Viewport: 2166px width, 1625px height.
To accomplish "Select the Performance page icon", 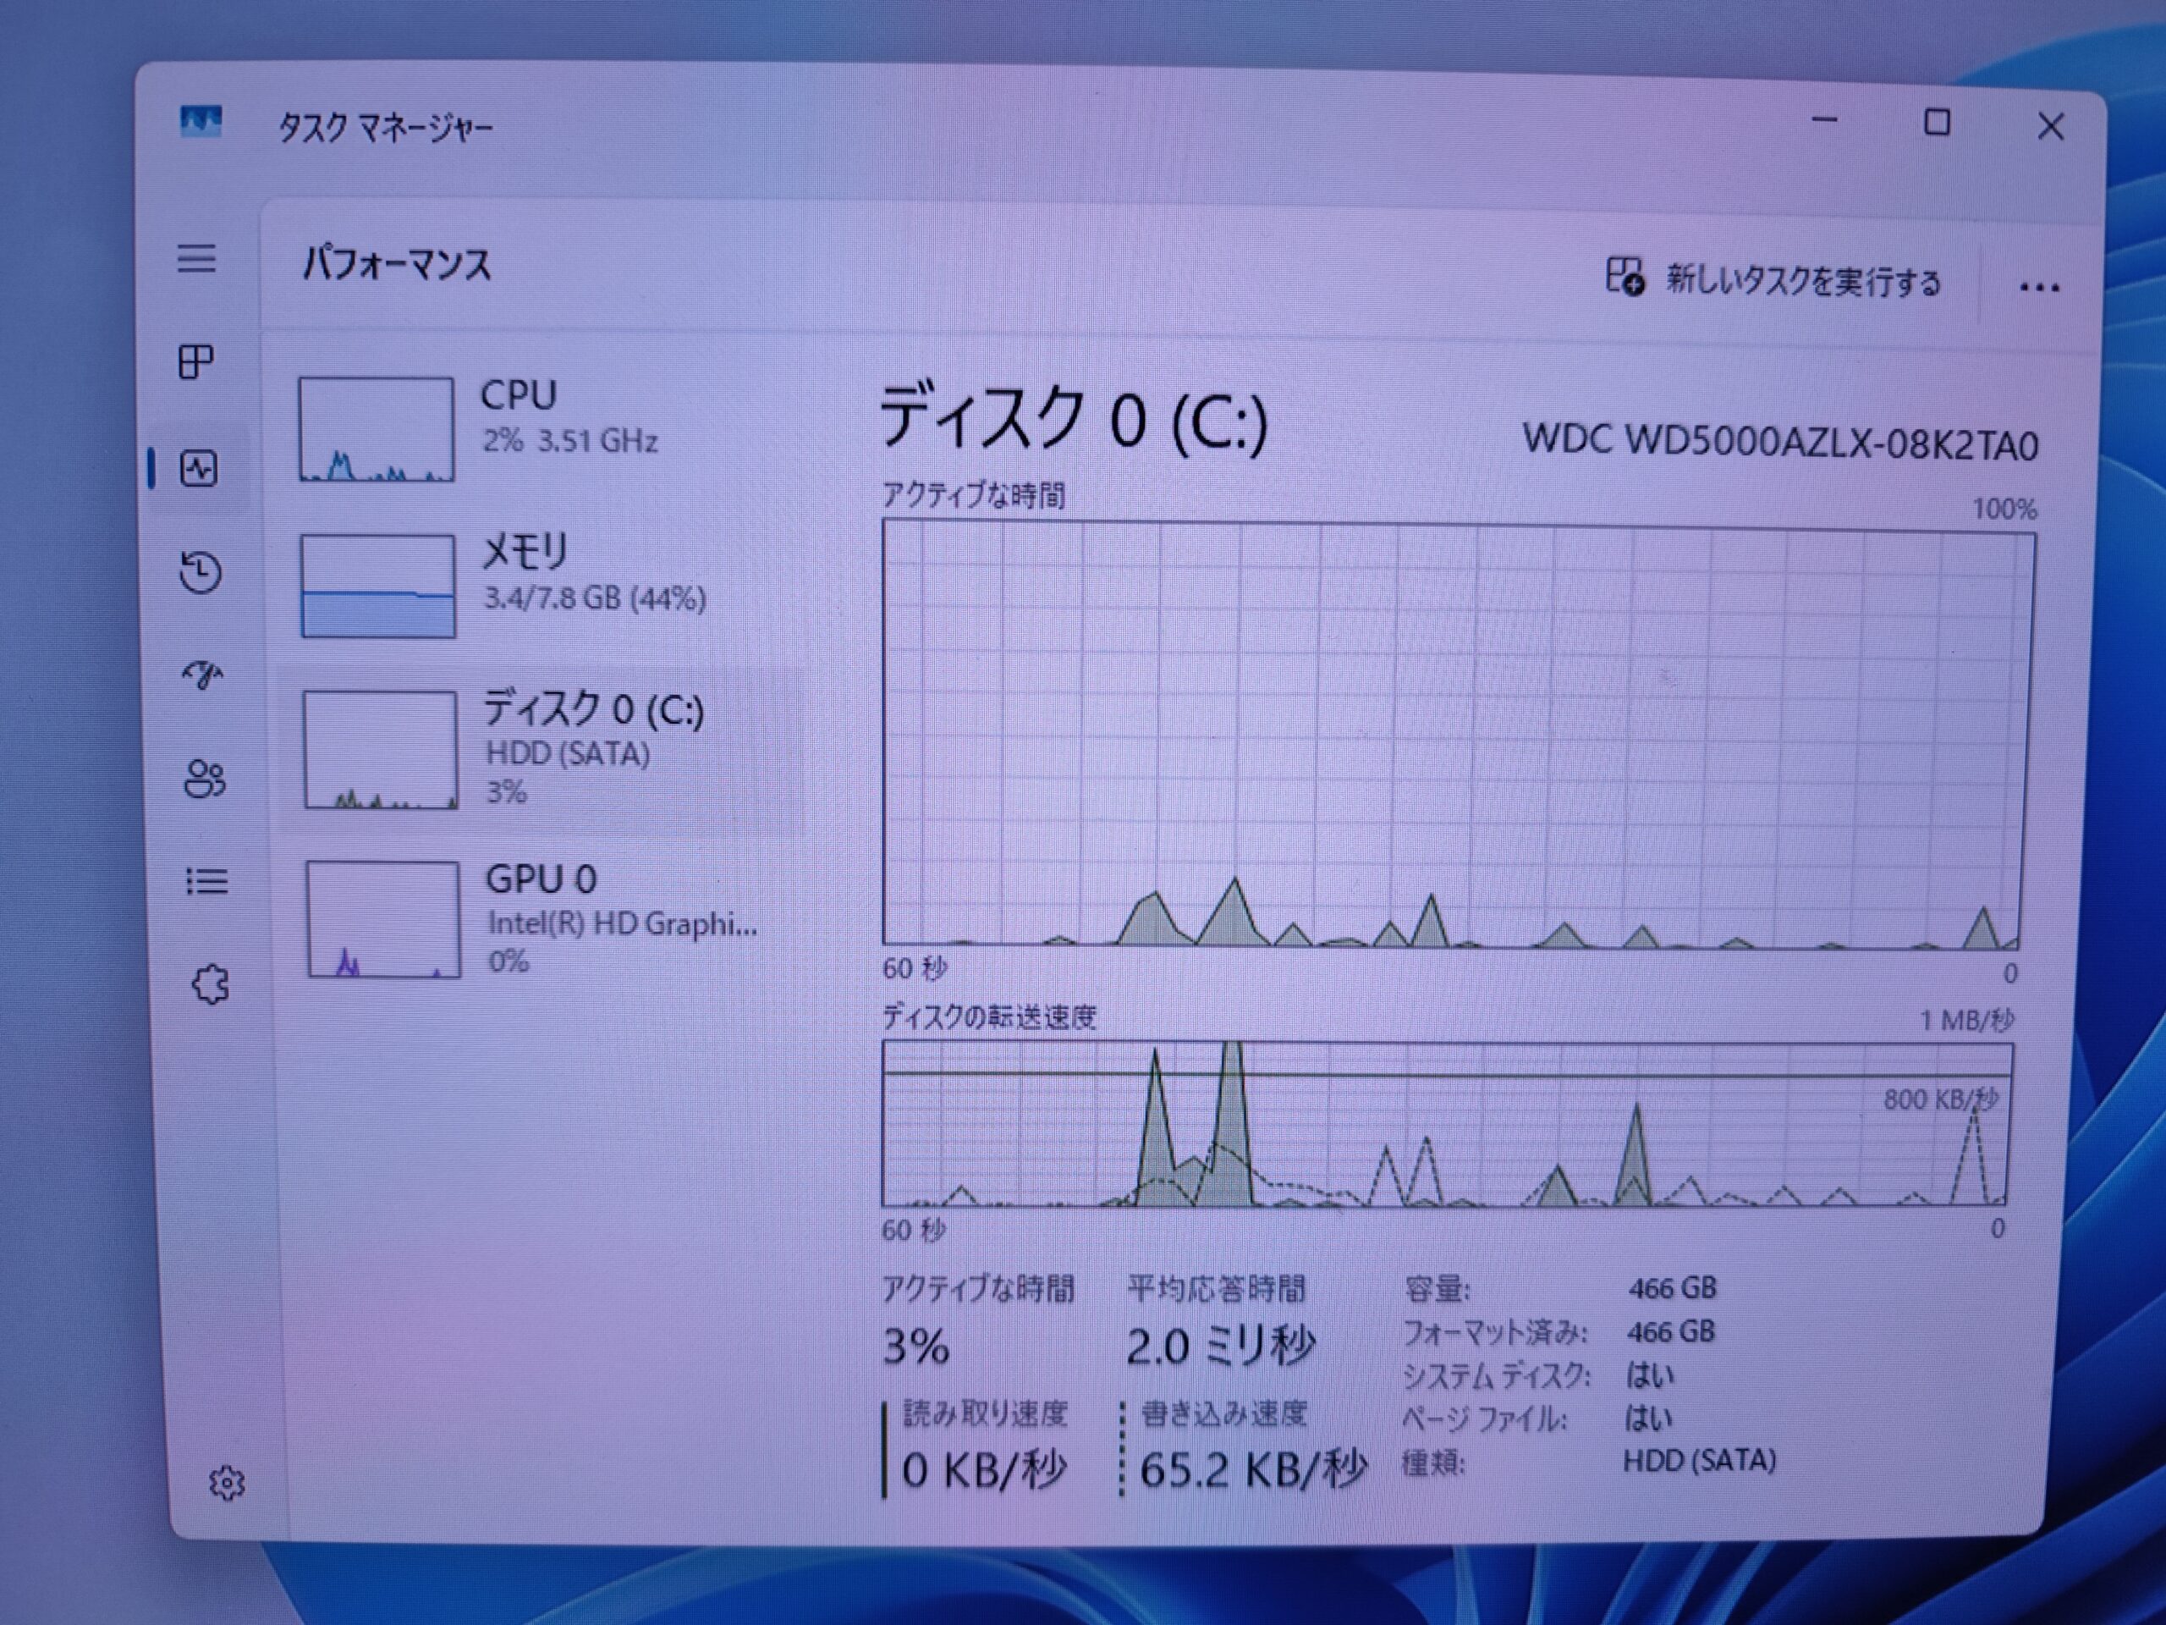I will pyautogui.click(x=199, y=468).
